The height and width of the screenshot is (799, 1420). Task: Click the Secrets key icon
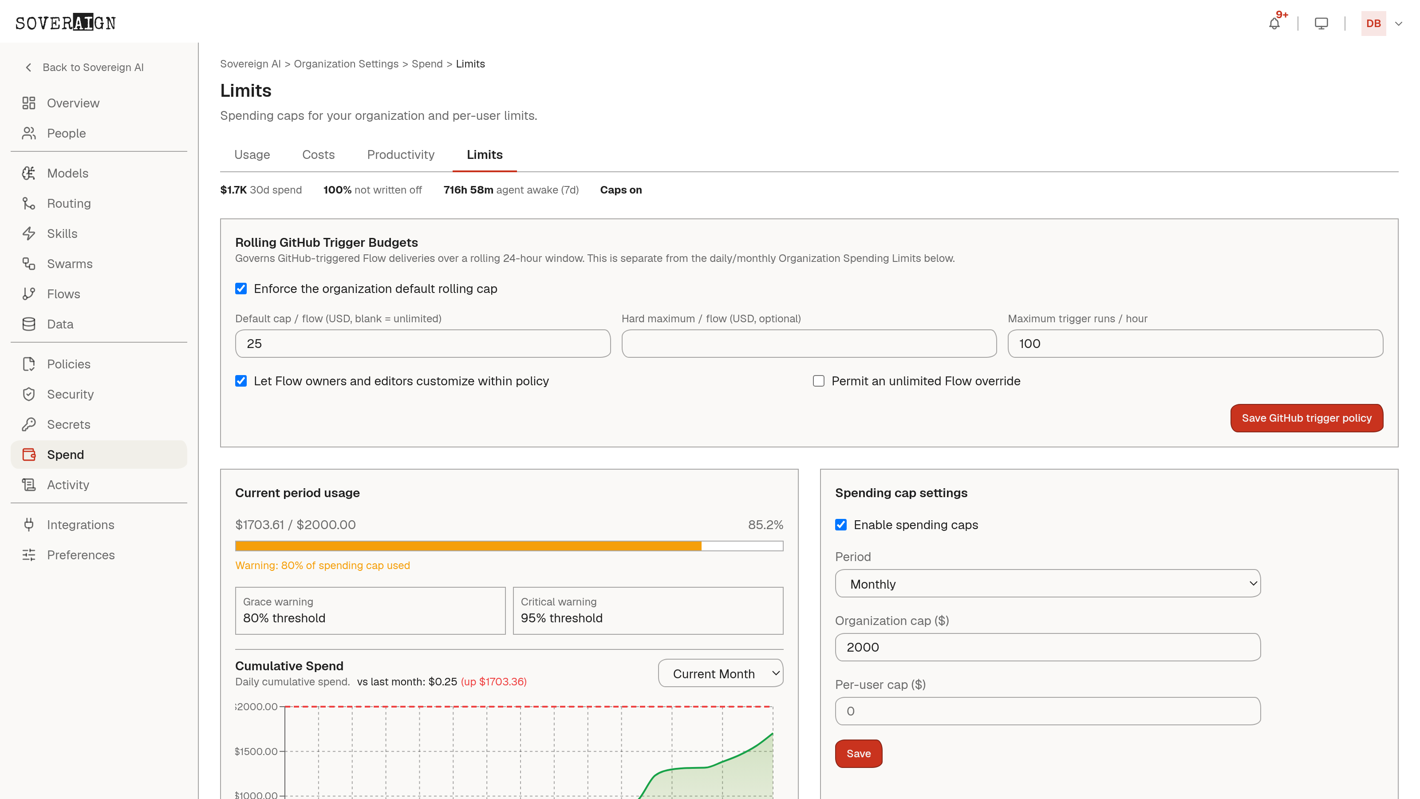tap(29, 425)
